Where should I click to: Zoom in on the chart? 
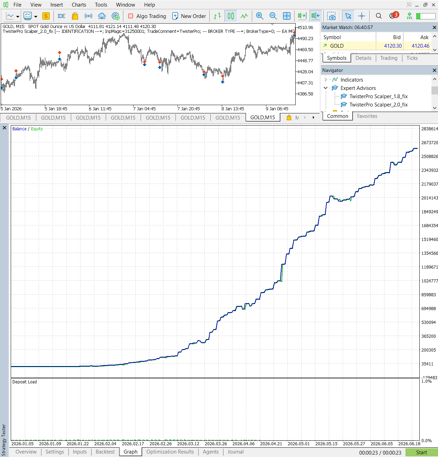tap(260, 16)
